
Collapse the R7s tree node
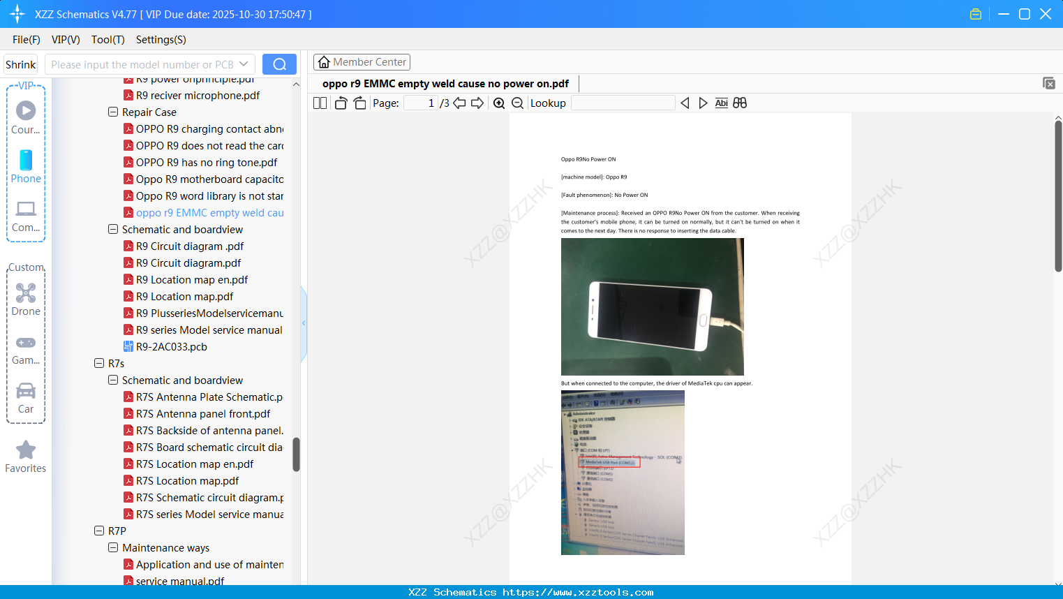coord(99,363)
